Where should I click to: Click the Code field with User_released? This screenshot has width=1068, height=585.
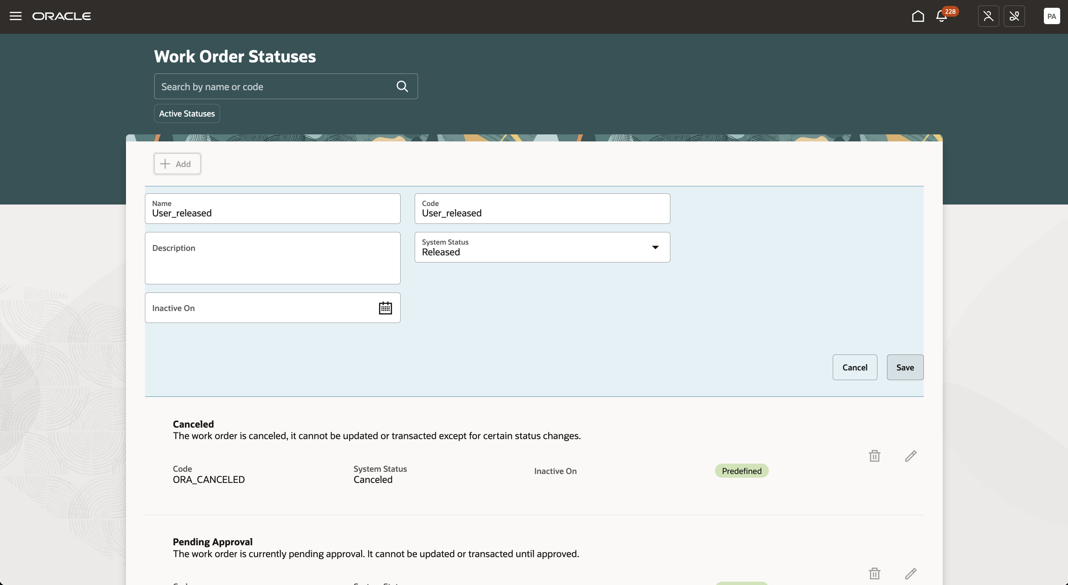[x=542, y=209]
